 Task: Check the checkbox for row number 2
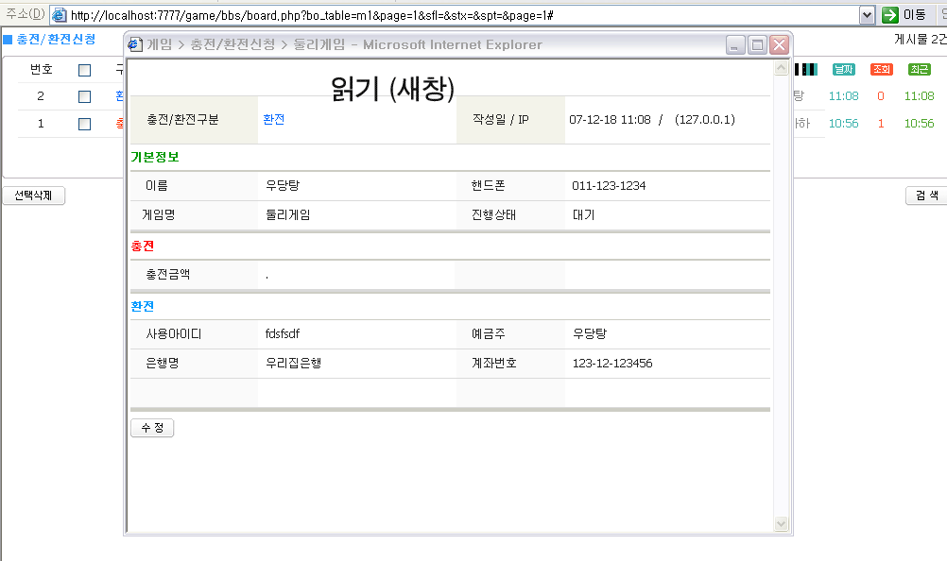[85, 96]
